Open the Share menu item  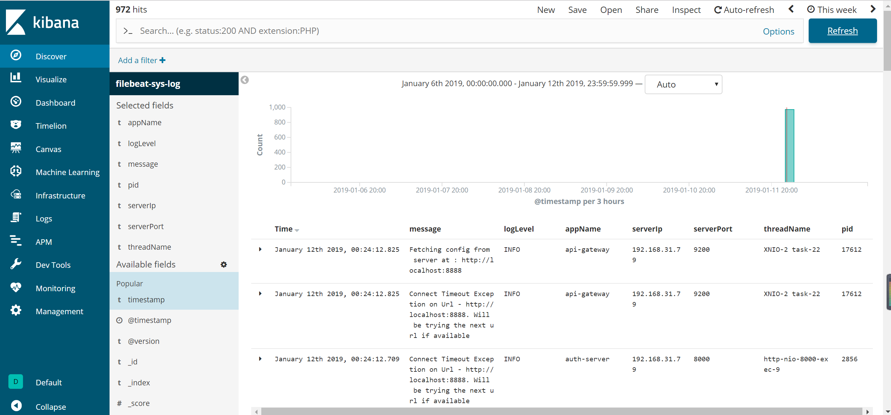pyautogui.click(x=646, y=10)
